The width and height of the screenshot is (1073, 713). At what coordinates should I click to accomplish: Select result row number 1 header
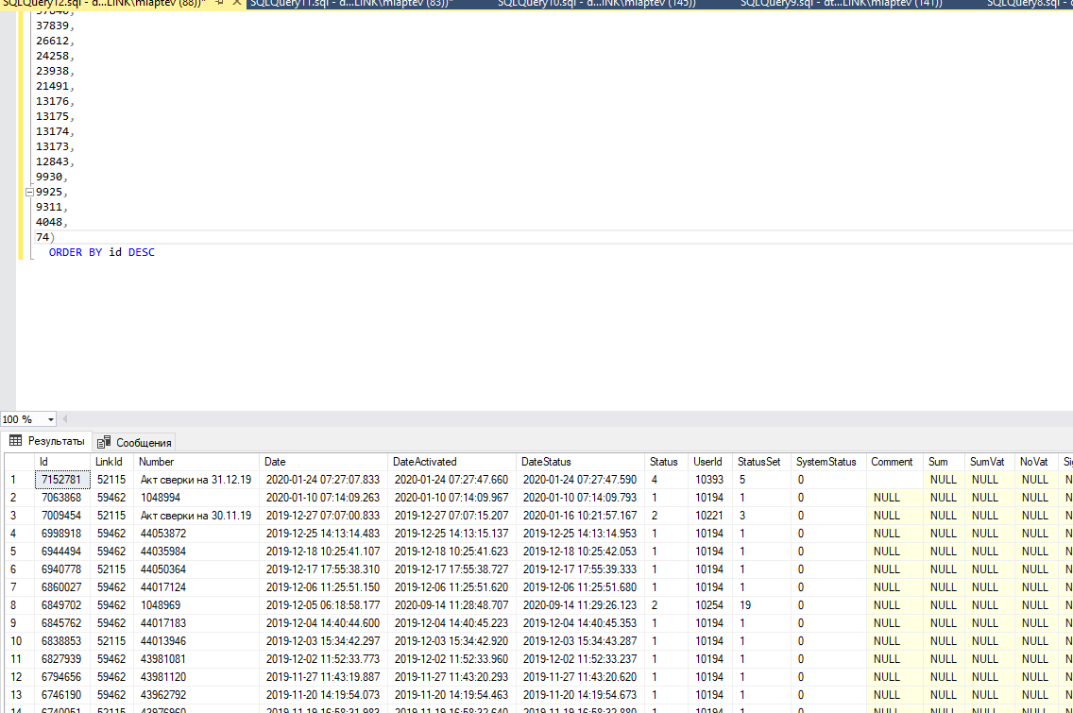coord(19,480)
